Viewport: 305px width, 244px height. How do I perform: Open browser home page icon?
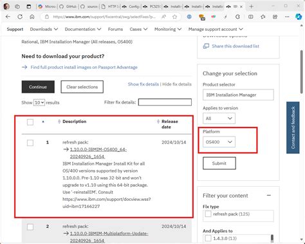32,17
